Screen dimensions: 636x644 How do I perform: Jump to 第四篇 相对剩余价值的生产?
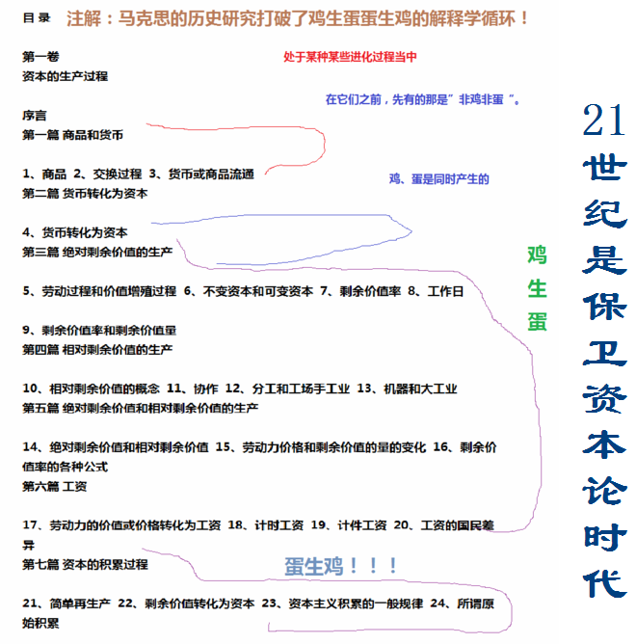coord(97,349)
